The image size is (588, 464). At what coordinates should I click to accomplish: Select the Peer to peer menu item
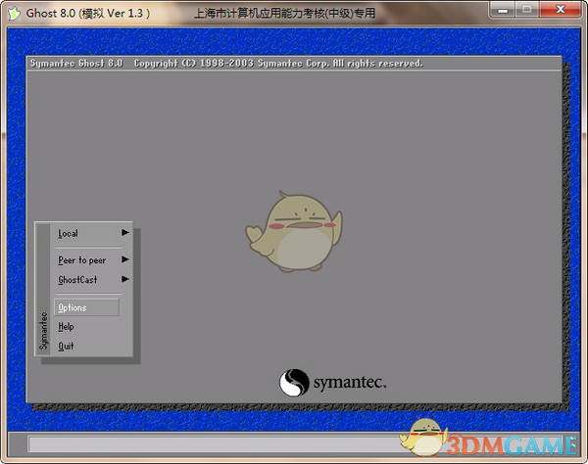point(82,260)
